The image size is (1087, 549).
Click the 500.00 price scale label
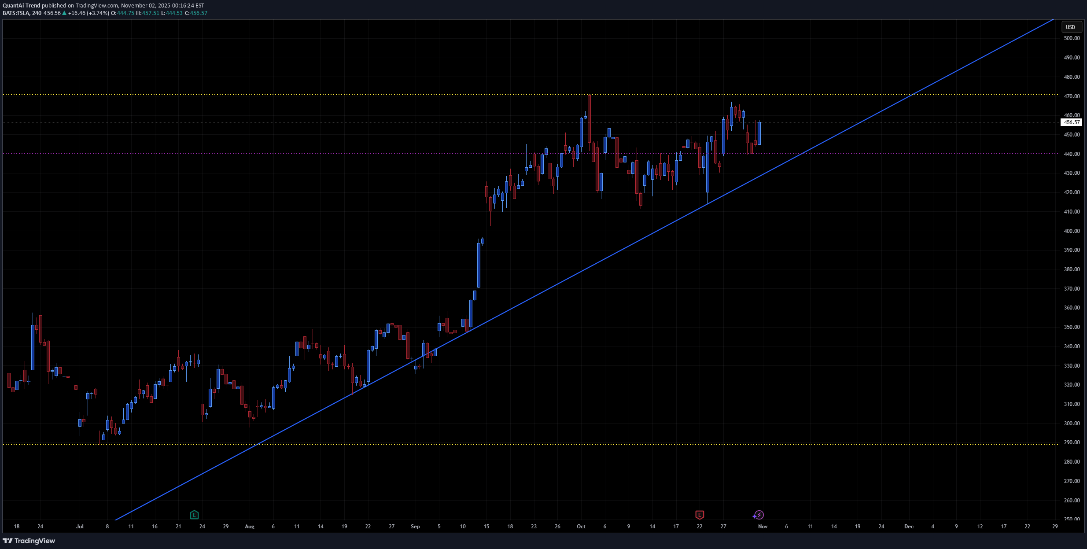[x=1072, y=38]
